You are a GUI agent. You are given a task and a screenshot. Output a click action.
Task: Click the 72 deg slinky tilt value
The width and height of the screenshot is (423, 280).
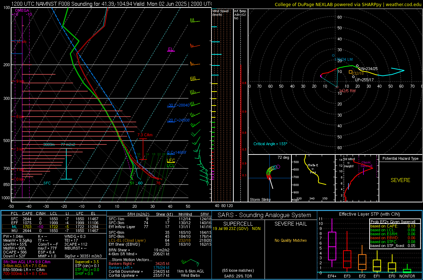click(283, 157)
